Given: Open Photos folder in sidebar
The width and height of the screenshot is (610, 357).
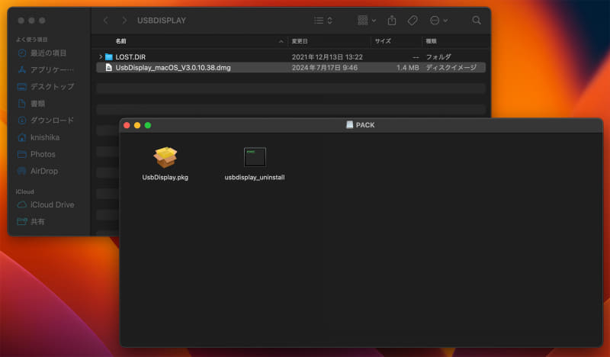Looking at the screenshot, I should [36, 154].
